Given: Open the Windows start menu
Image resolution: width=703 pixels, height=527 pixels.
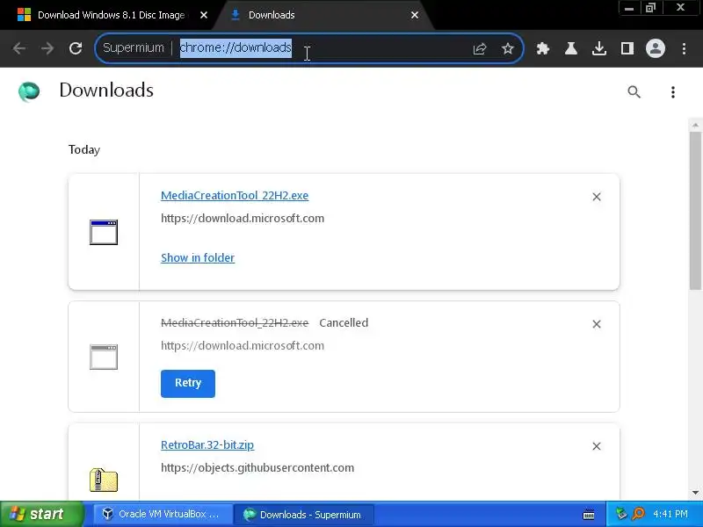Looking at the screenshot, I should 42,514.
